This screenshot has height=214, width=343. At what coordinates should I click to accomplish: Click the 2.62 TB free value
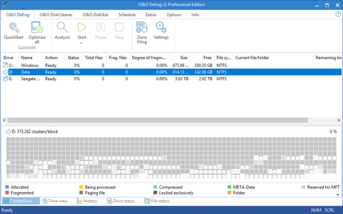[205, 79]
